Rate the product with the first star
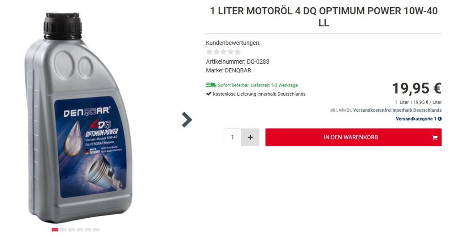459x245 pixels. [x=209, y=52]
